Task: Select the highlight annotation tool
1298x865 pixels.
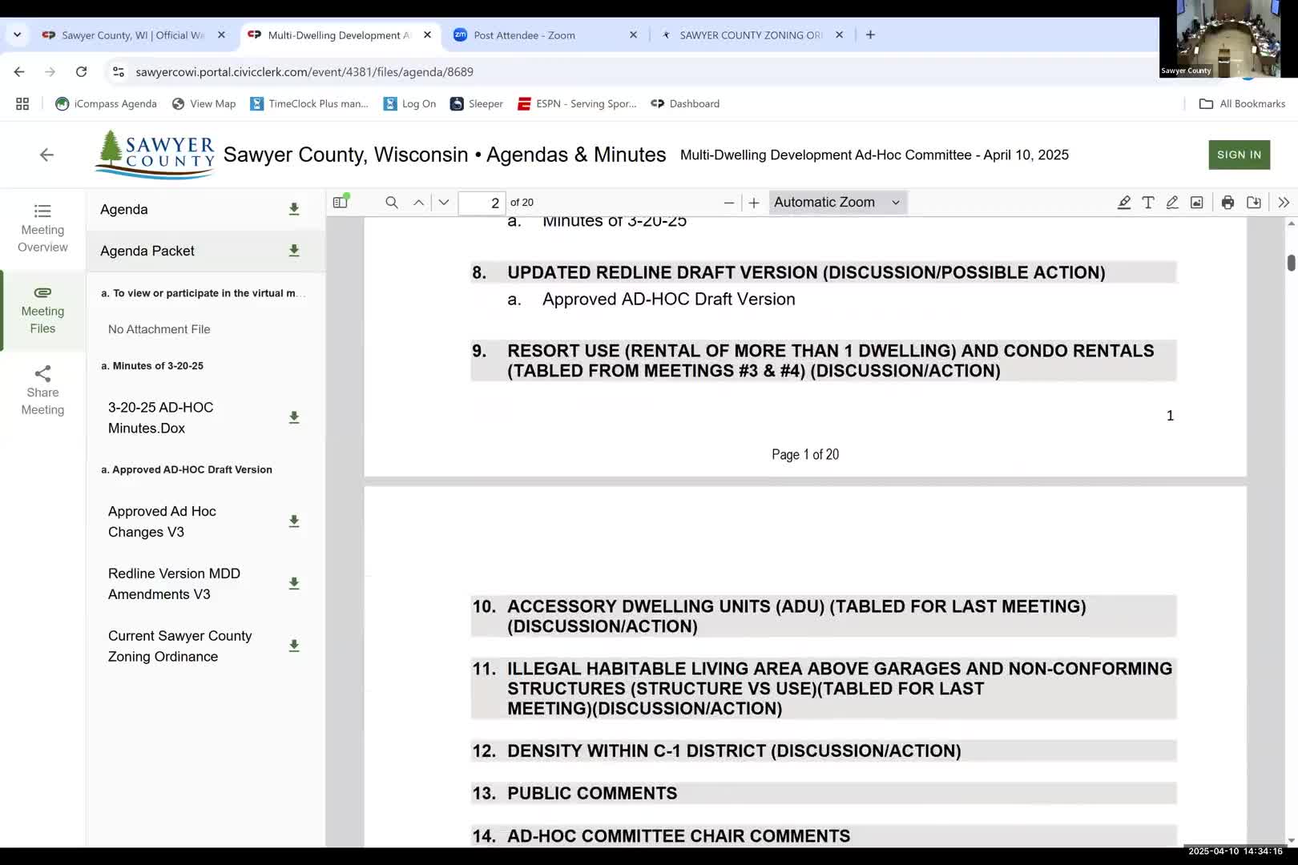Action: pyautogui.click(x=1124, y=203)
